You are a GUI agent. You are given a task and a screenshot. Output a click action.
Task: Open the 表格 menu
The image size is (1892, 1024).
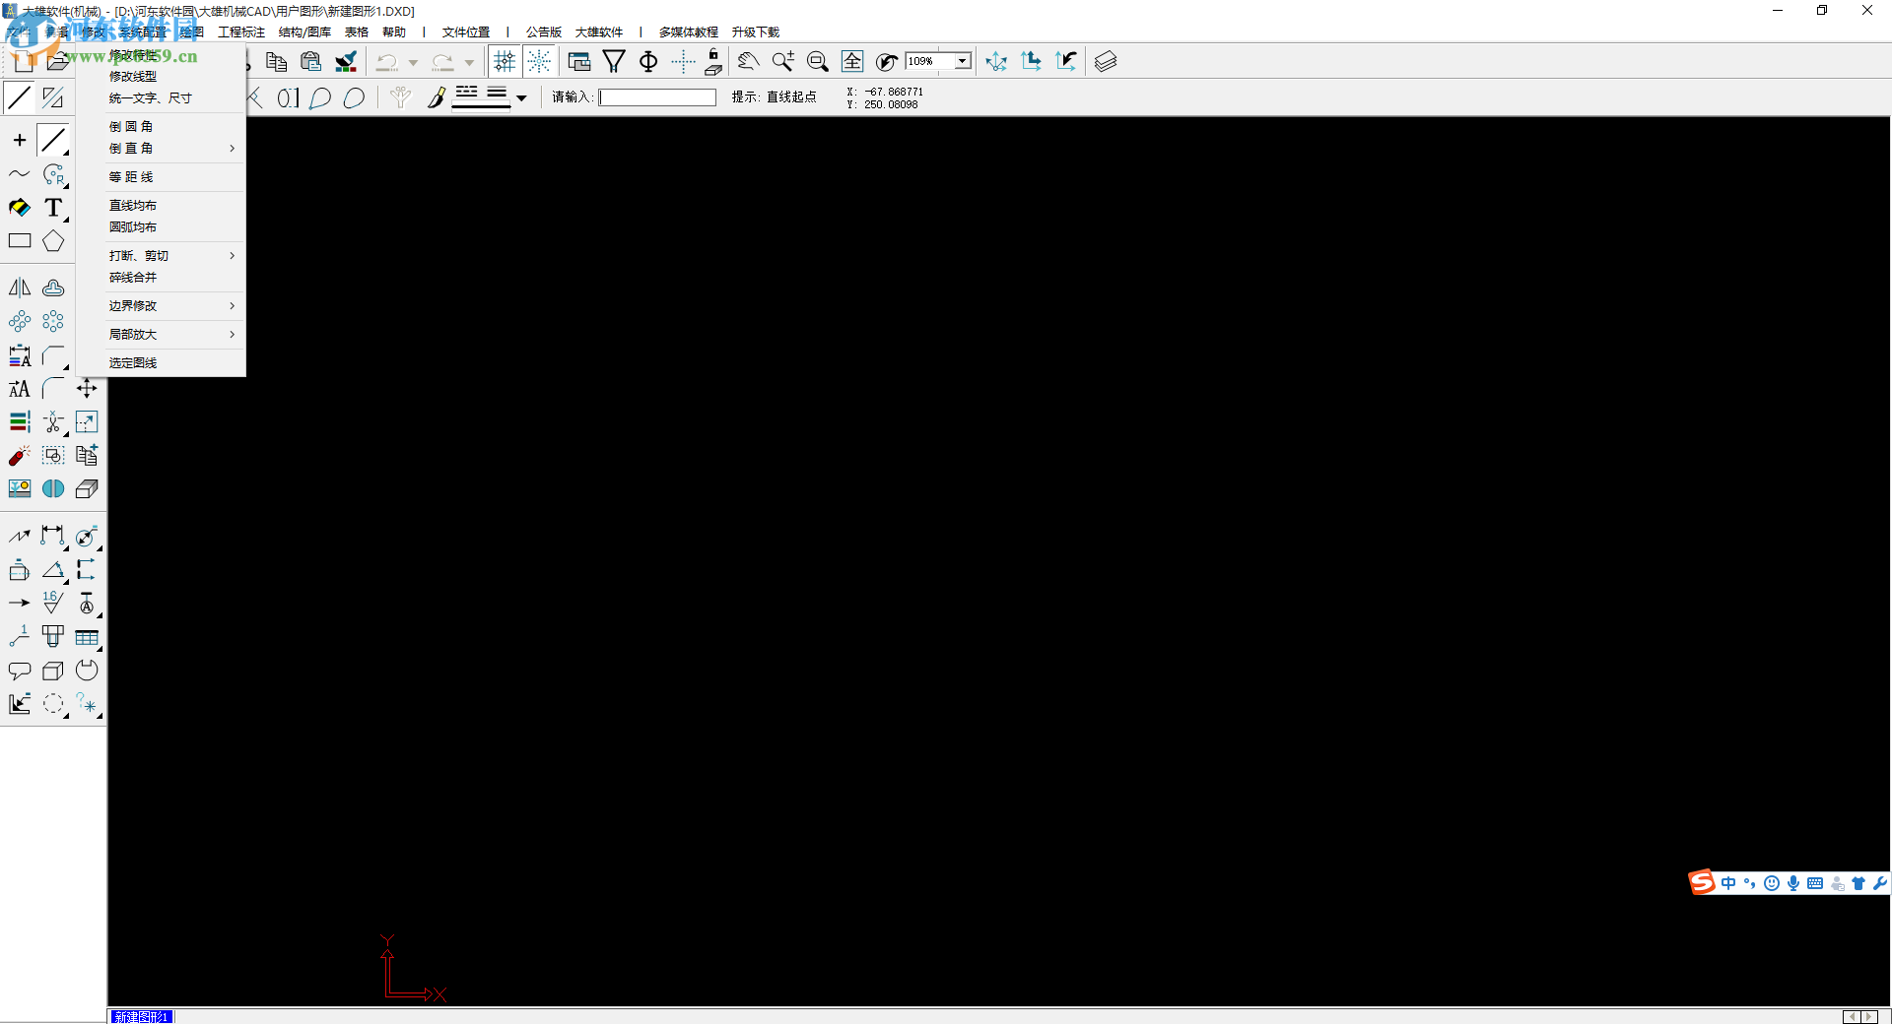coord(357,32)
